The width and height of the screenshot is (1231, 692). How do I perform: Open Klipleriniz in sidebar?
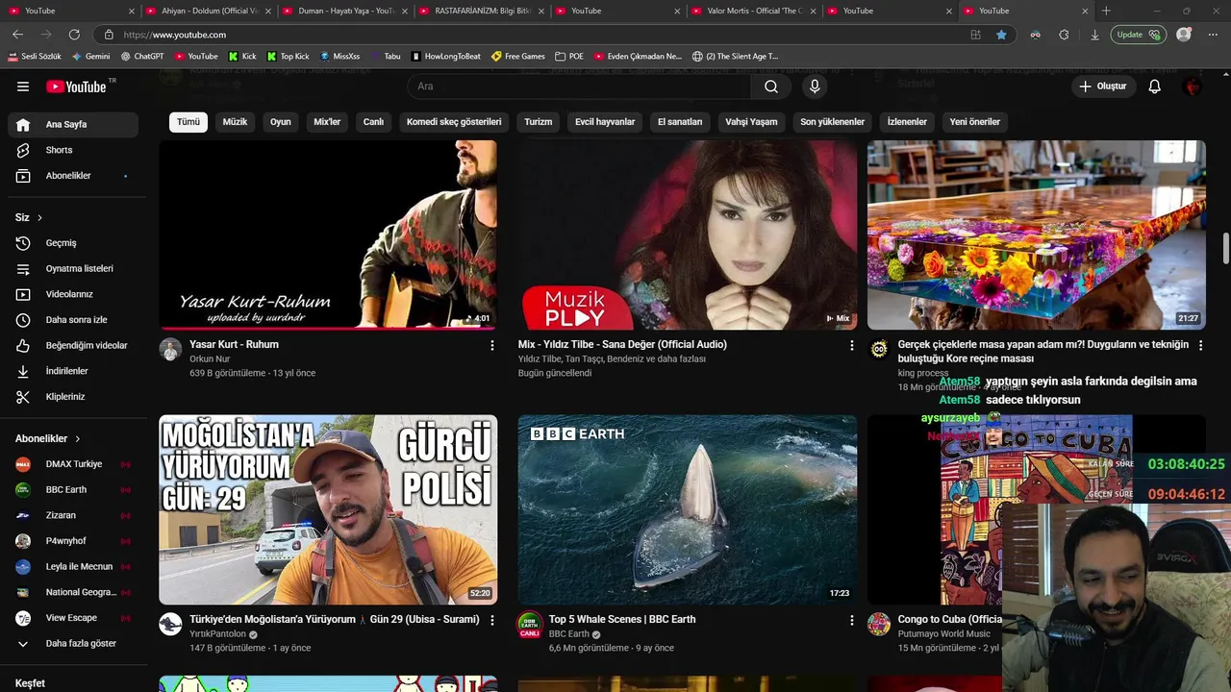pyautogui.click(x=73, y=396)
